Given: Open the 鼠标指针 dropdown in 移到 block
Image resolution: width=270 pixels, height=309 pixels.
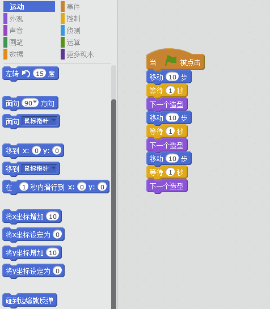Looking at the screenshot, I should [x=40, y=168].
